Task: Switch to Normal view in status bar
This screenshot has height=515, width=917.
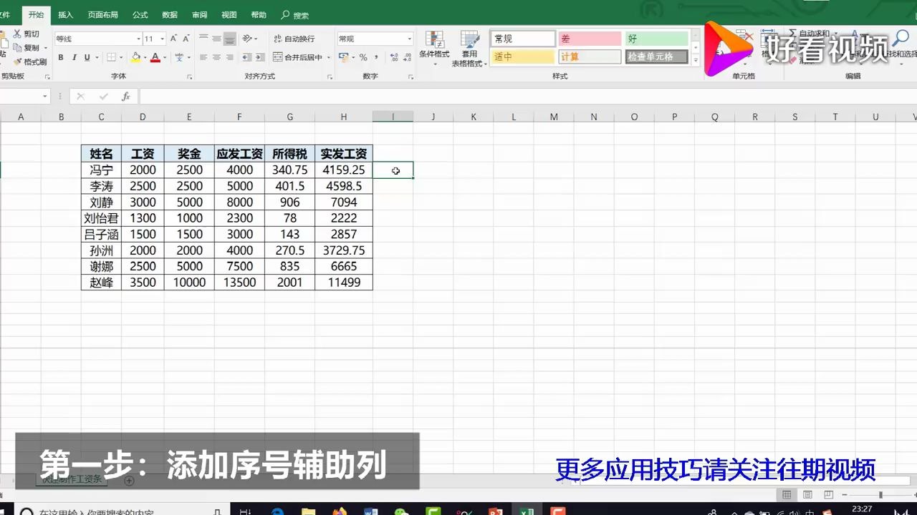Action: pos(787,495)
